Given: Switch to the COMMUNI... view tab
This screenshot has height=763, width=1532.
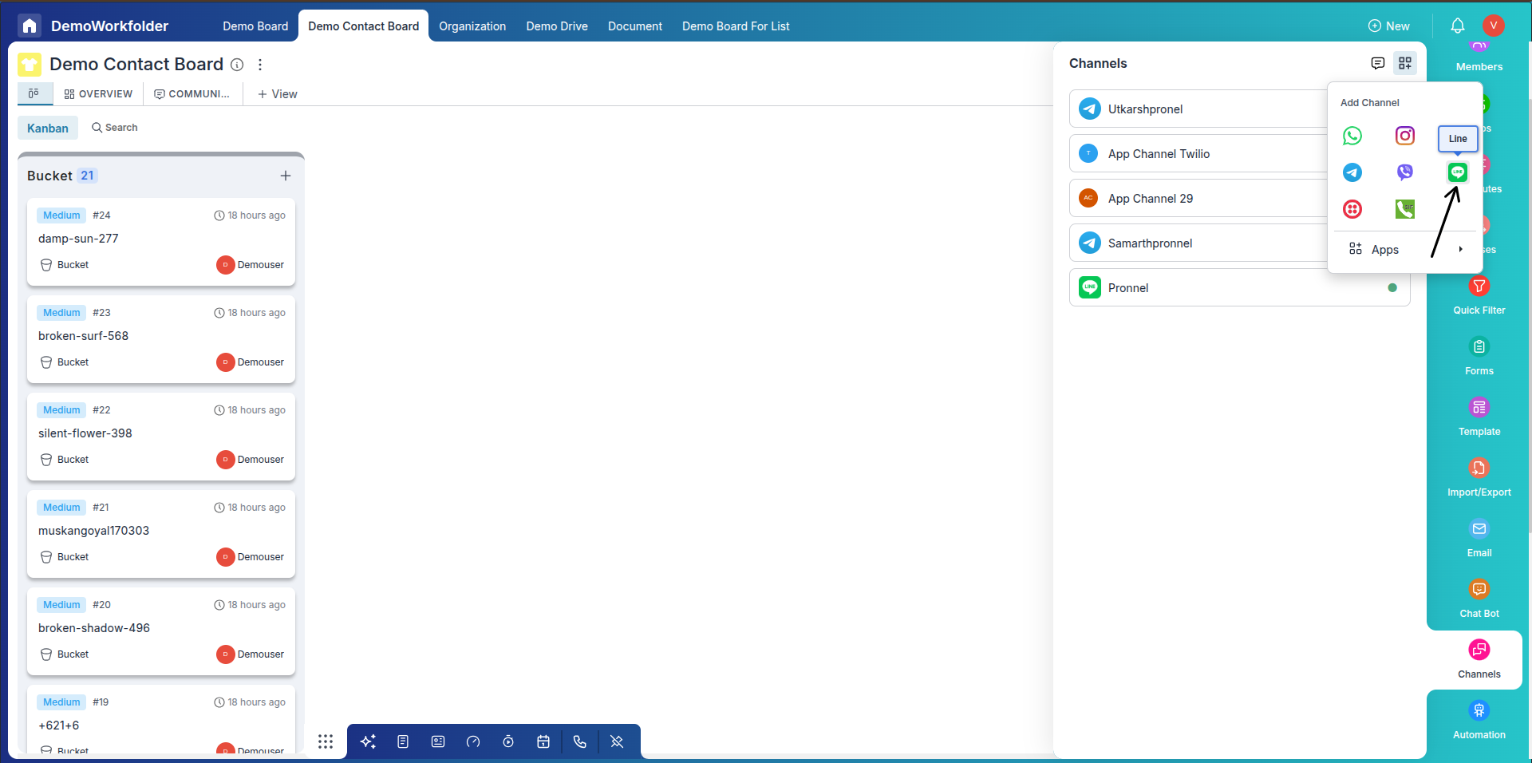Looking at the screenshot, I should 191,94.
